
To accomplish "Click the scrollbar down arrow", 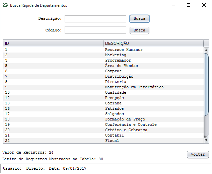I will tap(206, 140).
